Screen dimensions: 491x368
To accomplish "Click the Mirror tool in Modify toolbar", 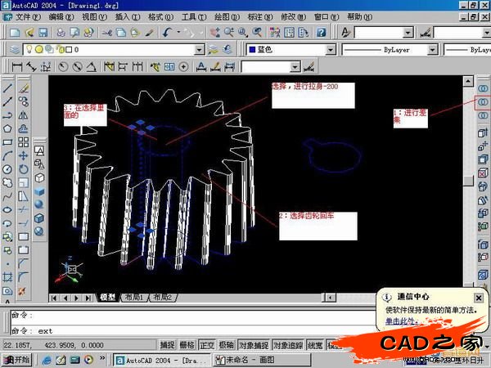I will 24,114.
